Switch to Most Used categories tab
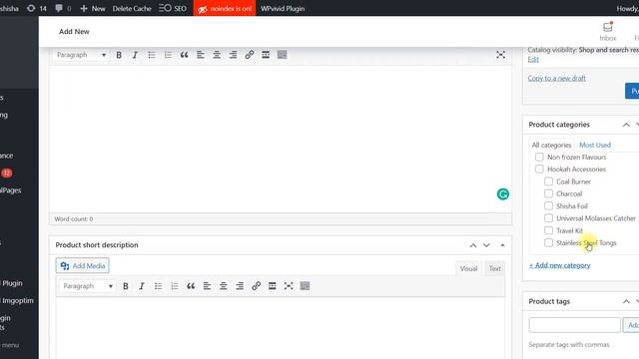This screenshot has height=359, width=639. 595,145
